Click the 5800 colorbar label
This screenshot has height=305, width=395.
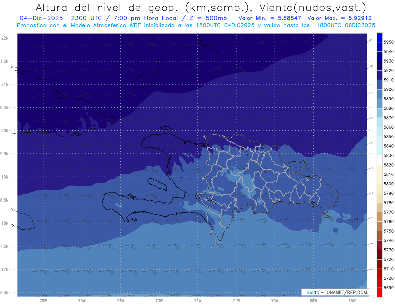pos(389,184)
